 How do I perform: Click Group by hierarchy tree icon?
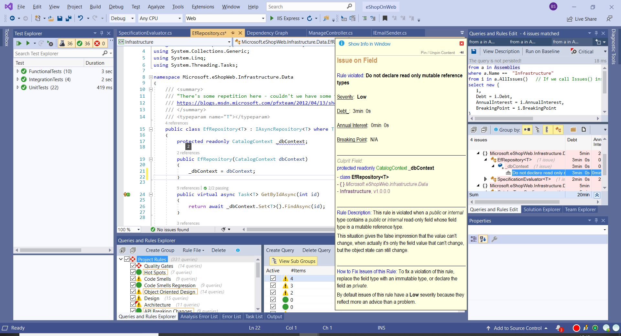pyautogui.click(x=537, y=130)
